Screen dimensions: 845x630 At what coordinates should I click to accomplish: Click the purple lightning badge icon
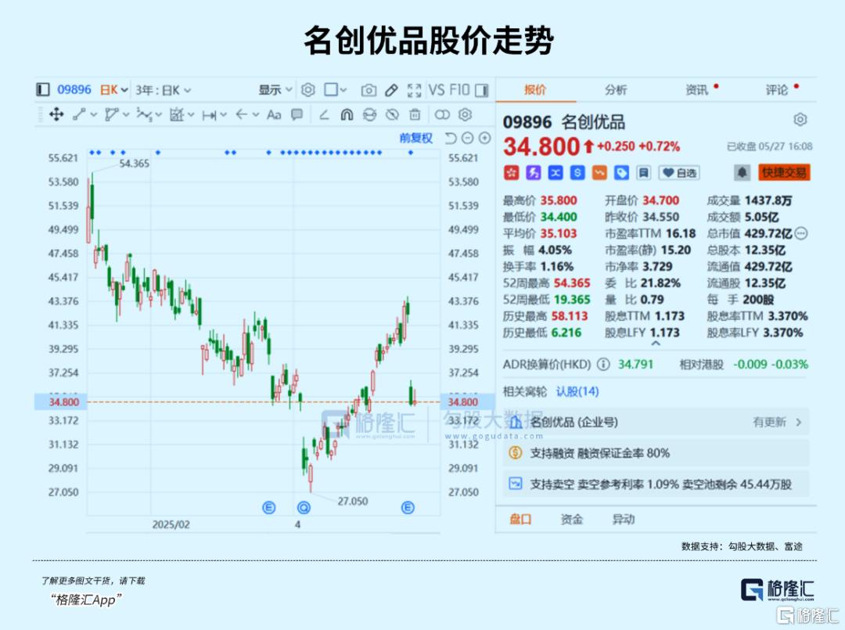tap(533, 172)
